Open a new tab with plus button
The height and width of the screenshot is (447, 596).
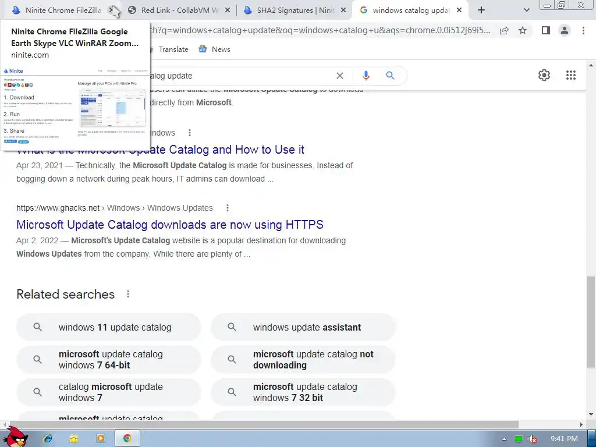click(481, 10)
